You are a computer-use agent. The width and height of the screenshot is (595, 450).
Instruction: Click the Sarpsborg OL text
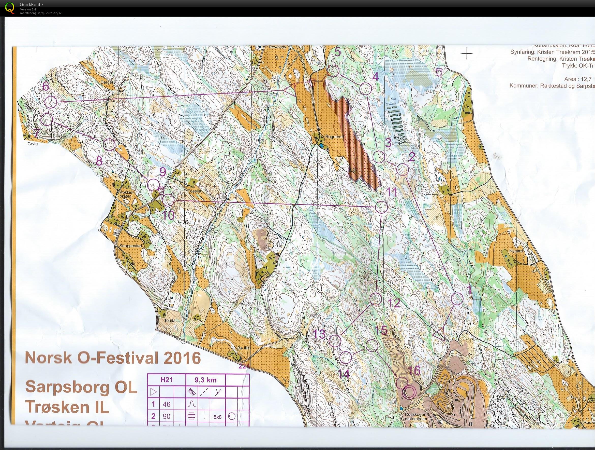tap(81, 387)
